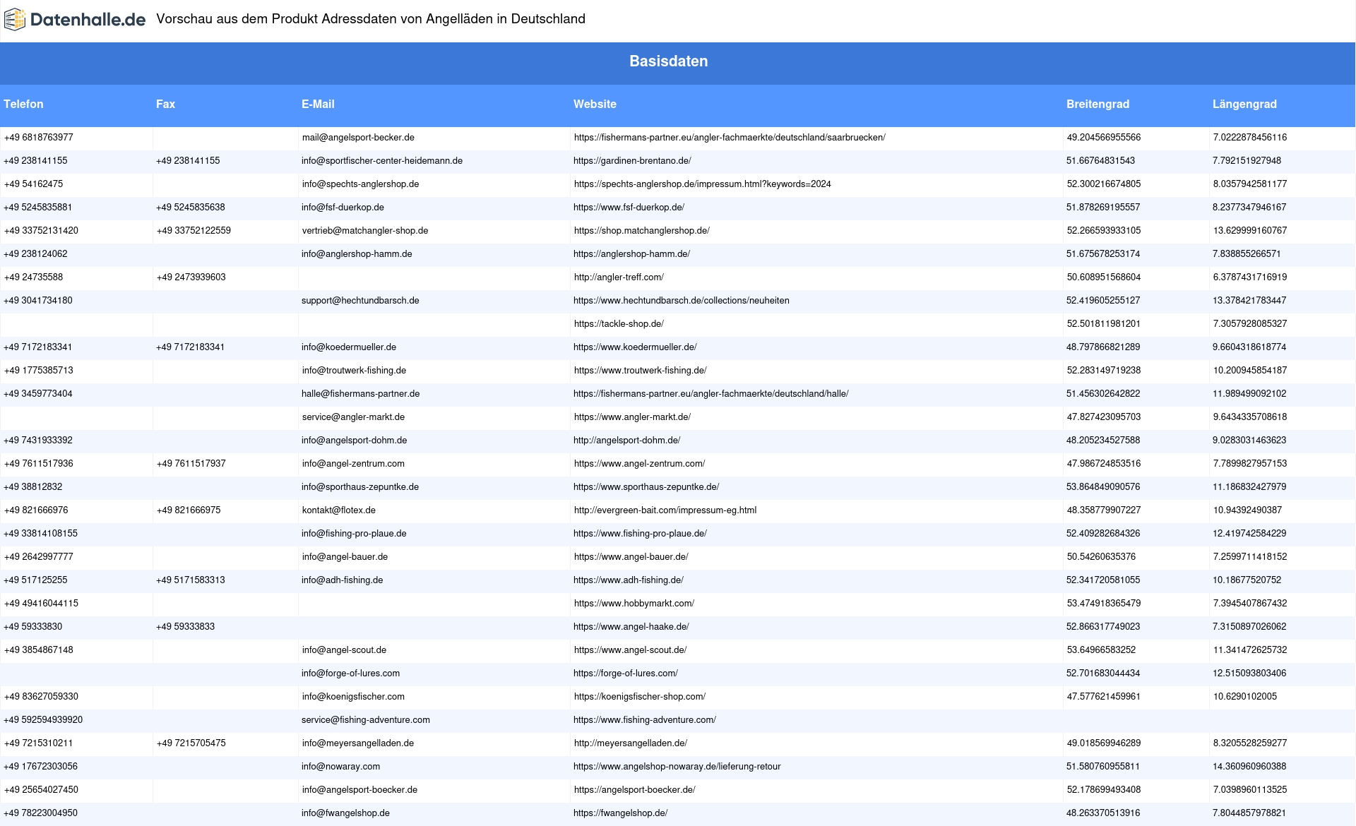1356x826 pixels.
Task: Select email info@sporthaus-zepuntke.de
Action: click(x=360, y=487)
